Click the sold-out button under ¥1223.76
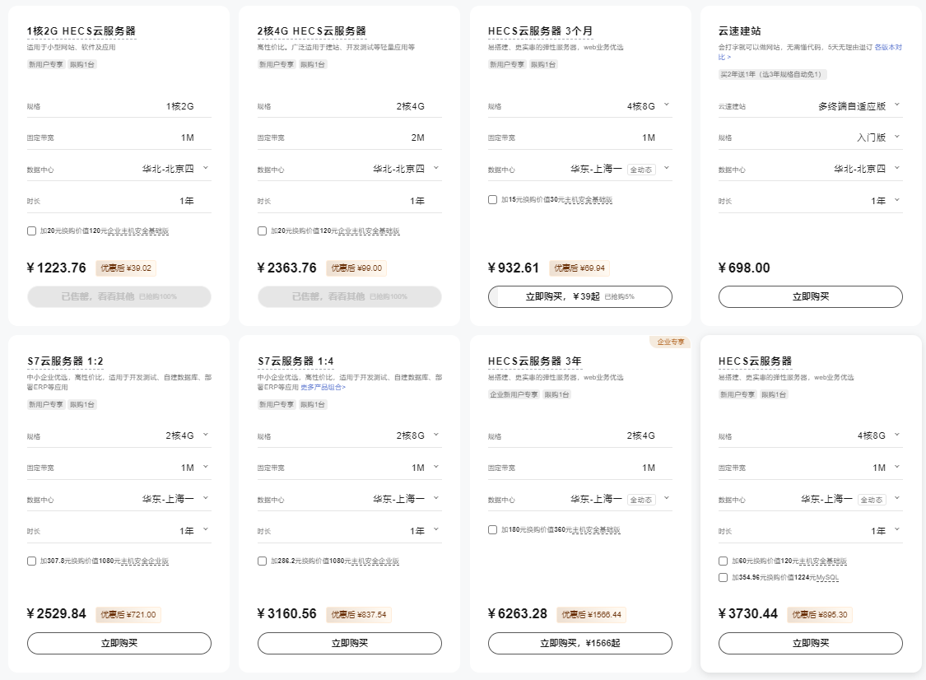This screenshot has height=680, width=926. click(x=119, y=296)
